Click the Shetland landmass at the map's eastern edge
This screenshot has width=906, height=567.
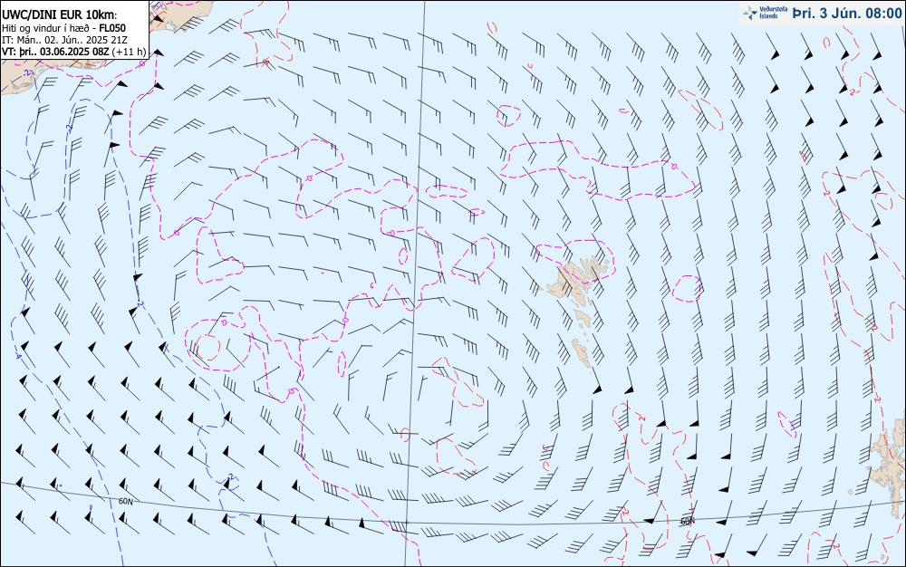(889, 467)
